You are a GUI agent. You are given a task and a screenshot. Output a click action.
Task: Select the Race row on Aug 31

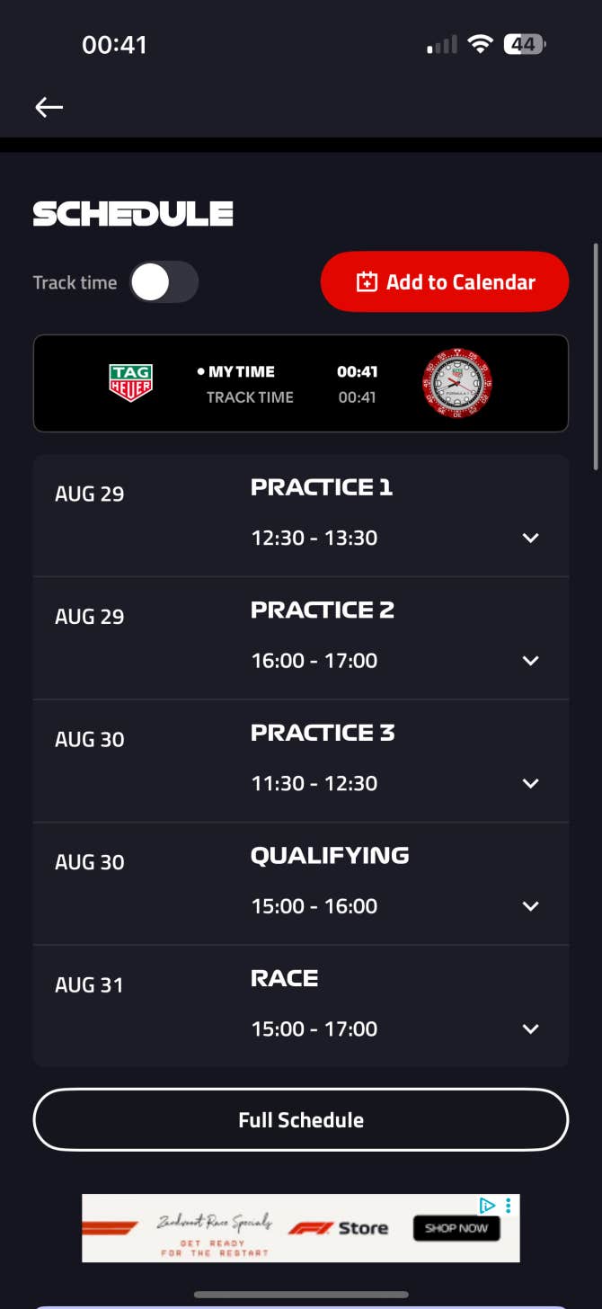pyautogui.click(x=301, y=1005)
